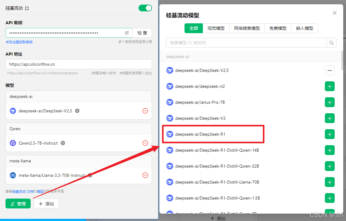Click the 检查 button
346x221 pixels.
coord(142,33)
